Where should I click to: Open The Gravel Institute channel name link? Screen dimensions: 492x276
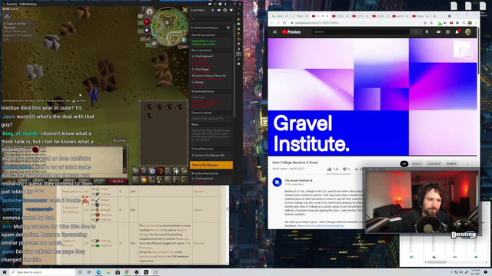coord(297,181)
